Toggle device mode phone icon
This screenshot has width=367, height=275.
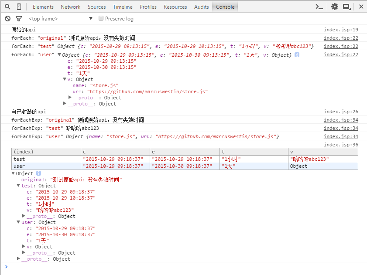coord(19,7)
